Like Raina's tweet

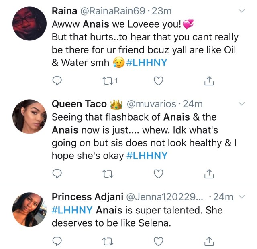point(159,81)
